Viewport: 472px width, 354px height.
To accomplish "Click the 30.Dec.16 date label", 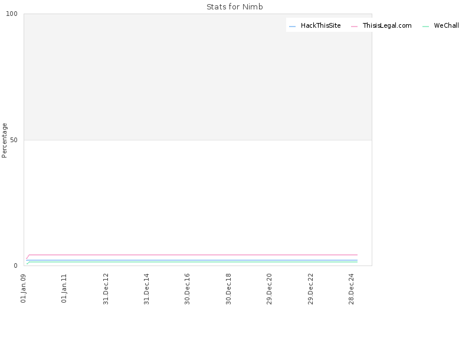I will [x=187, y=289].
